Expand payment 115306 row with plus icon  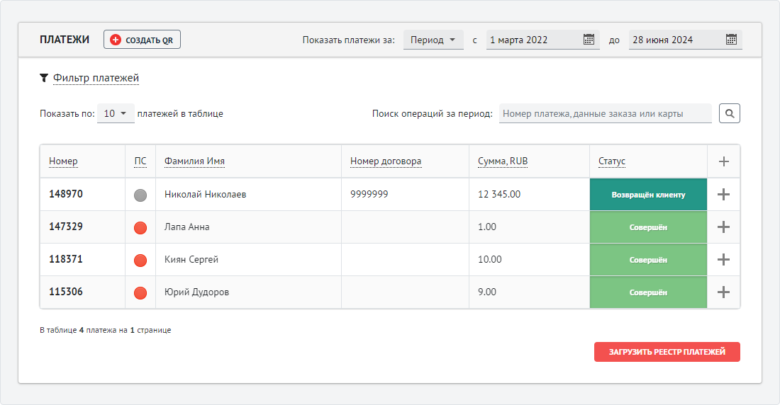click(x=723, y=292)
